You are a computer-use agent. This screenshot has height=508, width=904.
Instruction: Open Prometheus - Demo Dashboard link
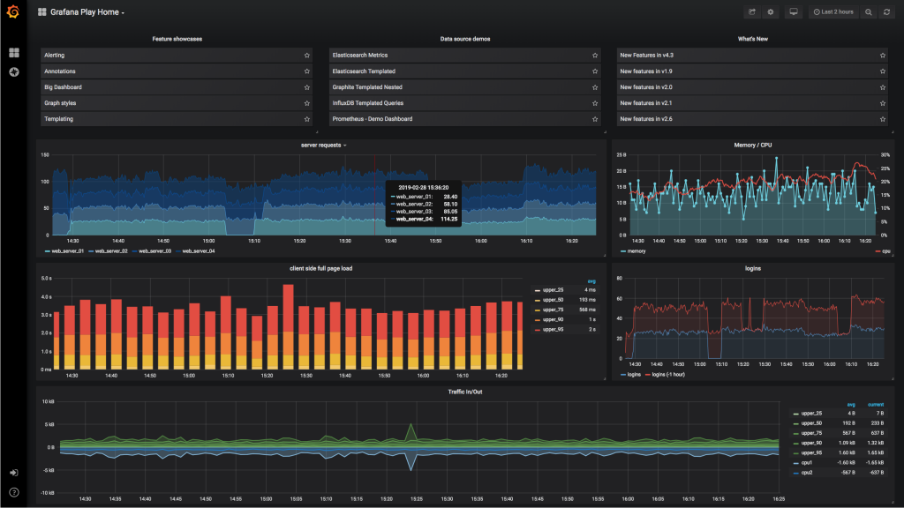(372, 119)
